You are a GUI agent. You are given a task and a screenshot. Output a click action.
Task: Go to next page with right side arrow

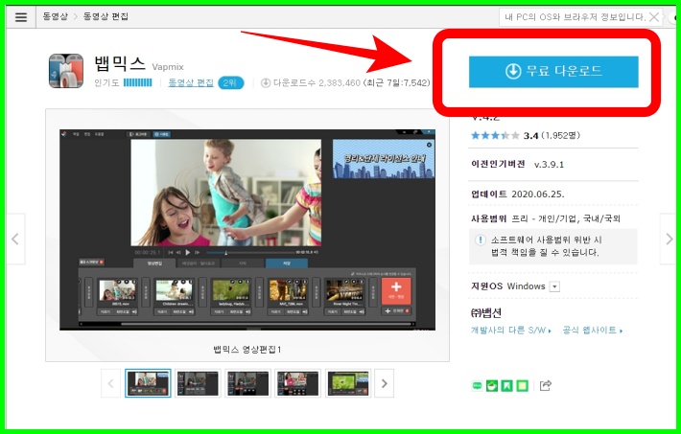[669, 239]
